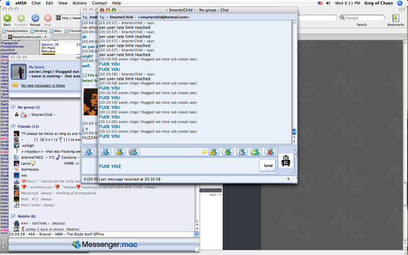Click the yellow warning triangle icon

205,152
